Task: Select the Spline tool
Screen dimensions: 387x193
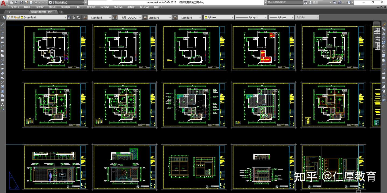Action: click(2, 60)
